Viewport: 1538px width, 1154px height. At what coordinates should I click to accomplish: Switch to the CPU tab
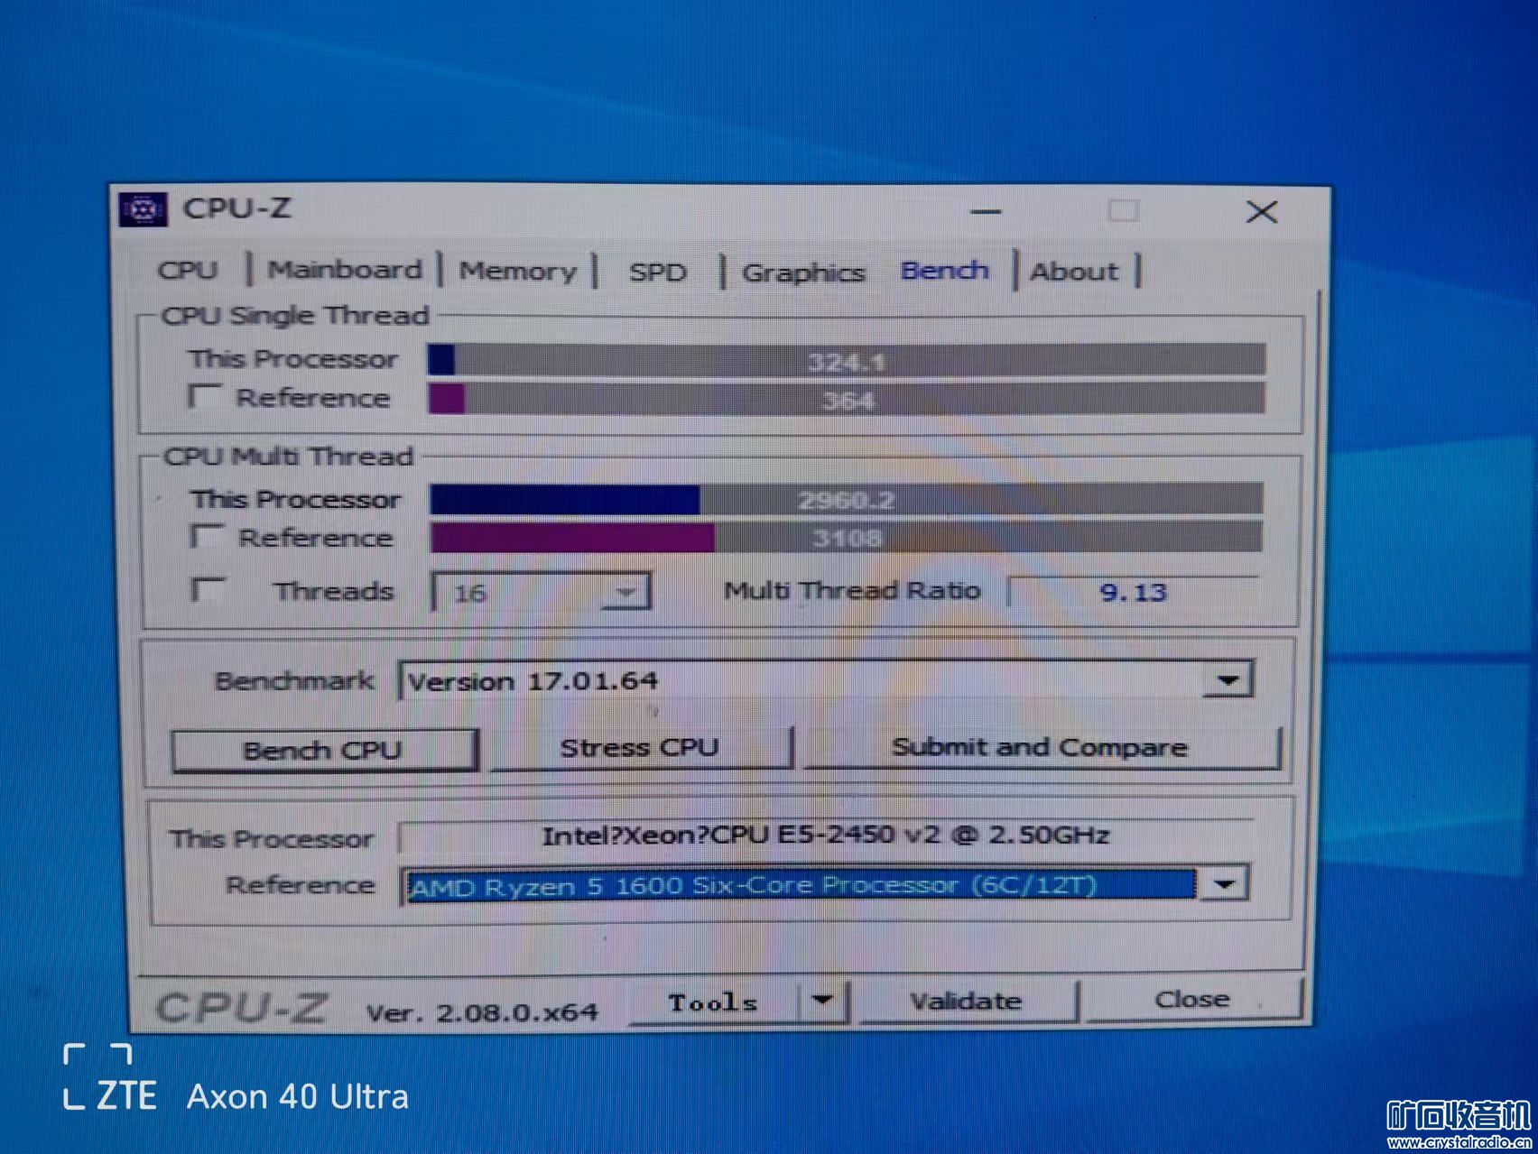coord(188,270)
